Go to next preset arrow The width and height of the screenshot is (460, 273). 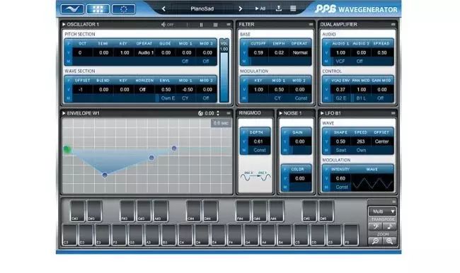point(241,8)
